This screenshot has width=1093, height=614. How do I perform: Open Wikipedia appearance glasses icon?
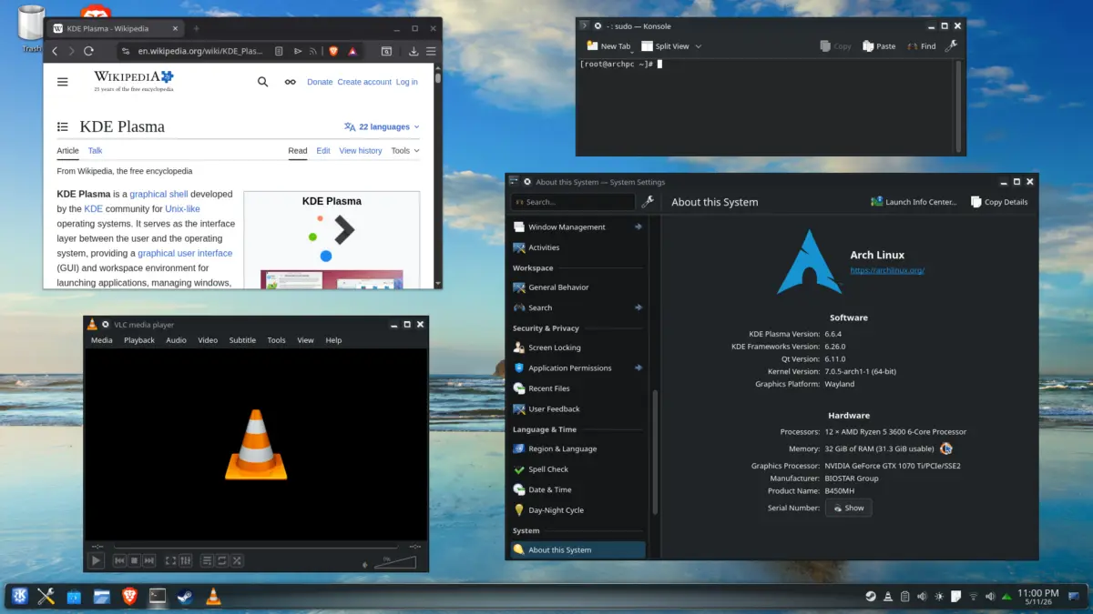(x=290, y=82)
